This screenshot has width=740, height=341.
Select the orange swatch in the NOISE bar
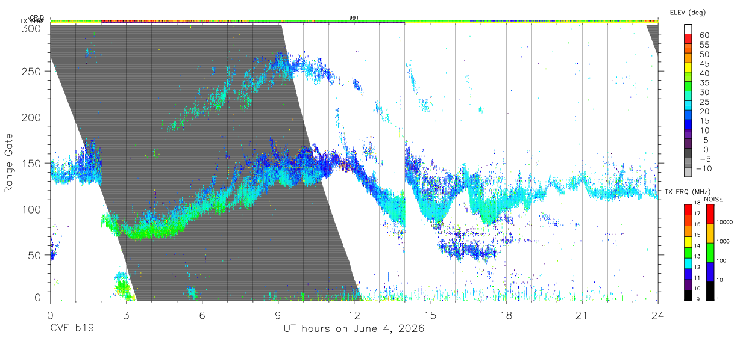(710, 233)
